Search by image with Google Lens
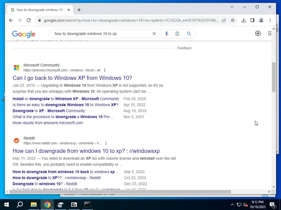 [178, 34]
